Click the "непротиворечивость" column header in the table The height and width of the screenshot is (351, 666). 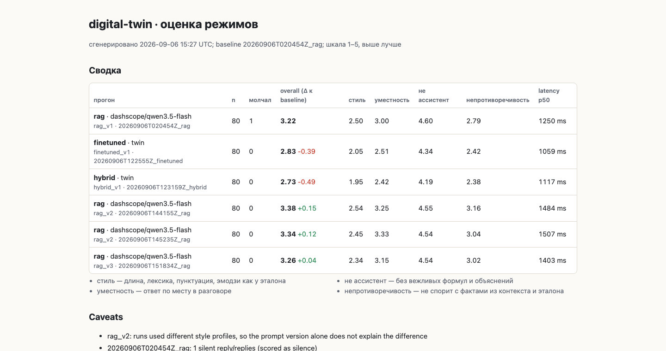(x=498, y=100)
